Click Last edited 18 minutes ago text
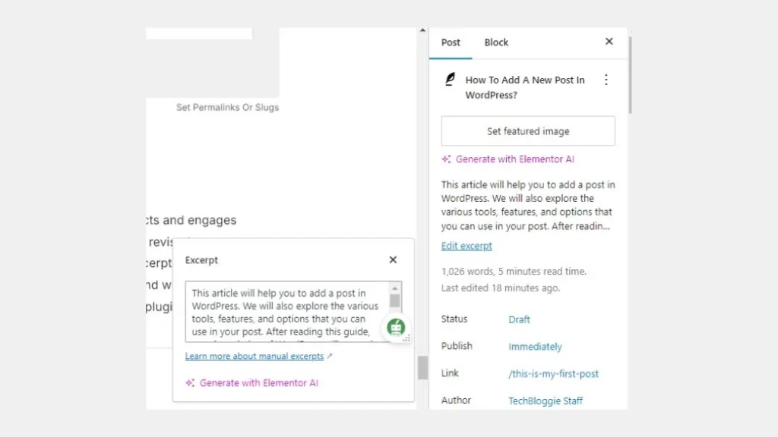Viewport: 778px width, 437px height. click(x=501, y=288)
